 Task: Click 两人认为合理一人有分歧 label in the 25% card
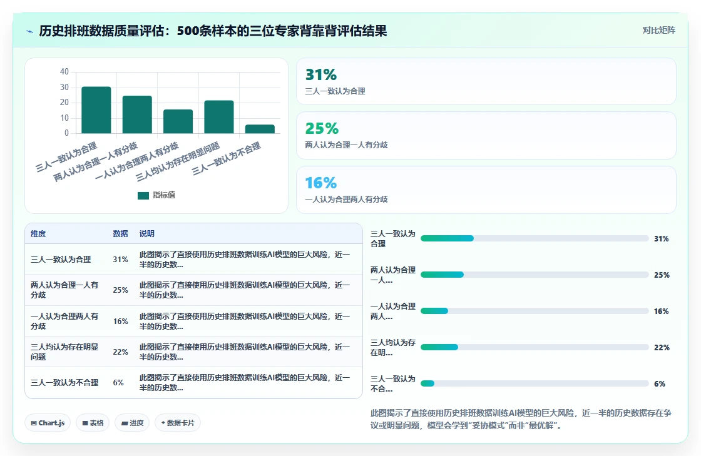click(346, 144)
